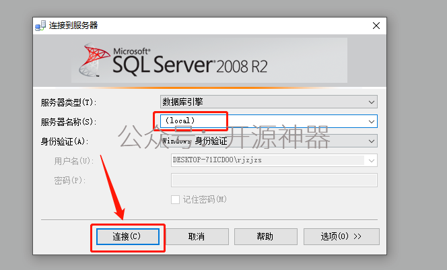Expand the 选项(O) >> options button

(x=341, y=236)
